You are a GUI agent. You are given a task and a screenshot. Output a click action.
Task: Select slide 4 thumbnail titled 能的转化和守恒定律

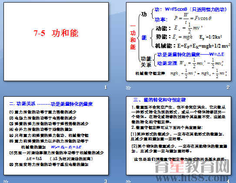click(179, 136)
